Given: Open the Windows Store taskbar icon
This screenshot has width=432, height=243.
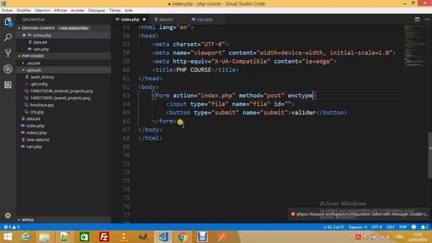Looking at the screenshot, I should pos(84,237).
